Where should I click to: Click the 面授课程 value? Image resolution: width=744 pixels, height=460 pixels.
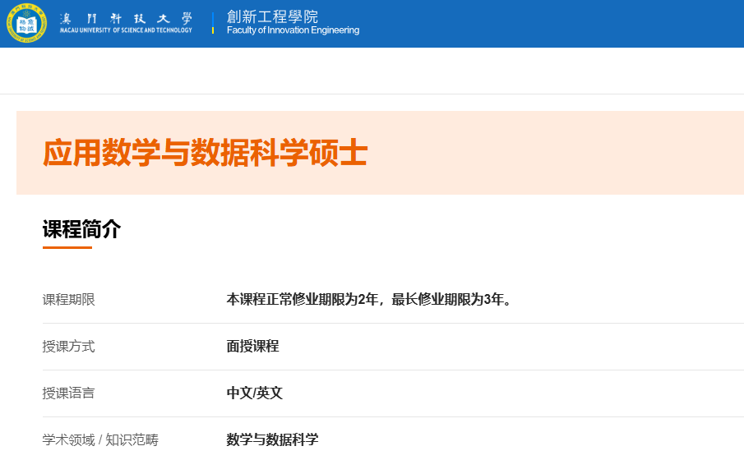[x=252, y=347]
